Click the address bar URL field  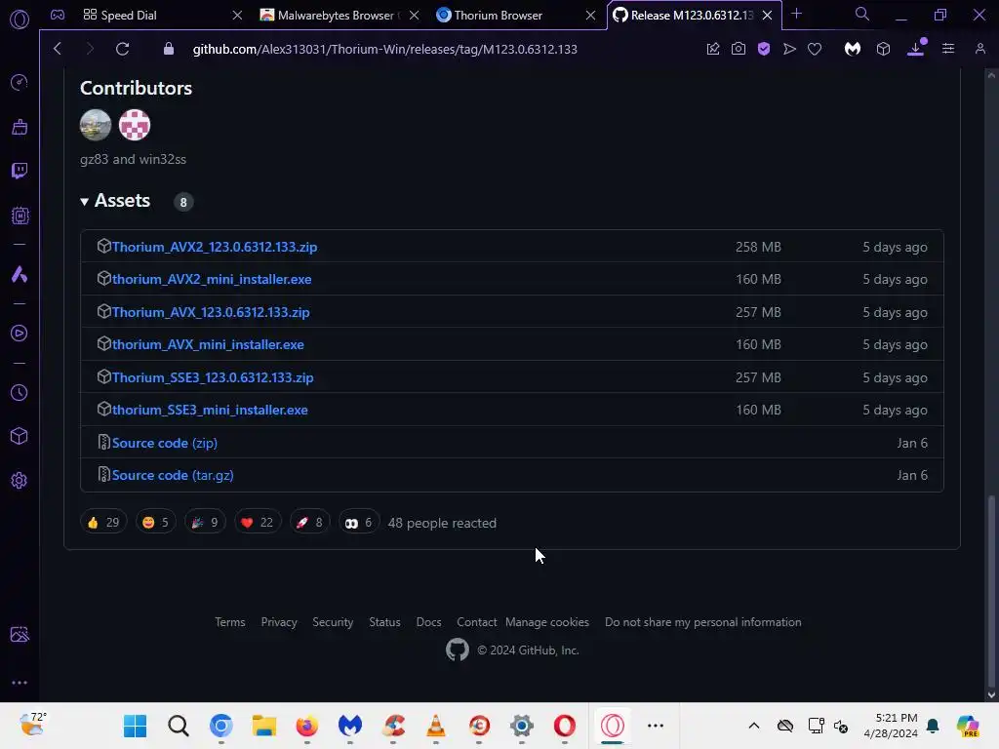384,49
